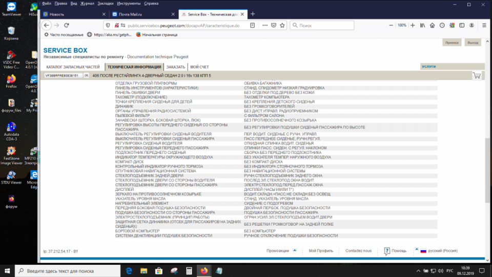Open Calculator from the taskbar
Image resolution: width=492 pixels, height=277 pixels.
(x=189, y=270)
